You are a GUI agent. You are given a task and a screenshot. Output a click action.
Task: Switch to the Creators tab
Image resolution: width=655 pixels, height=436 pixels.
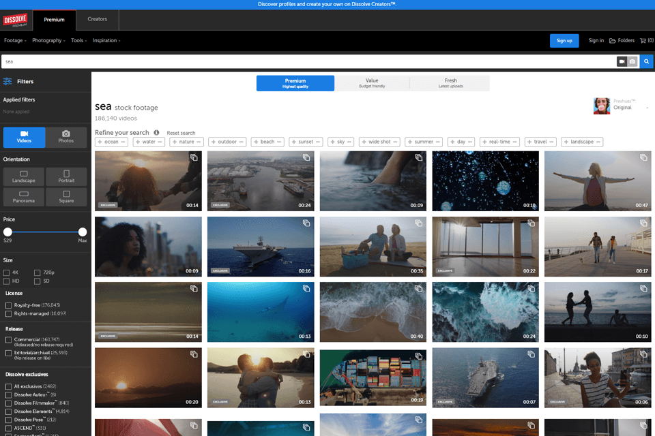97,20
